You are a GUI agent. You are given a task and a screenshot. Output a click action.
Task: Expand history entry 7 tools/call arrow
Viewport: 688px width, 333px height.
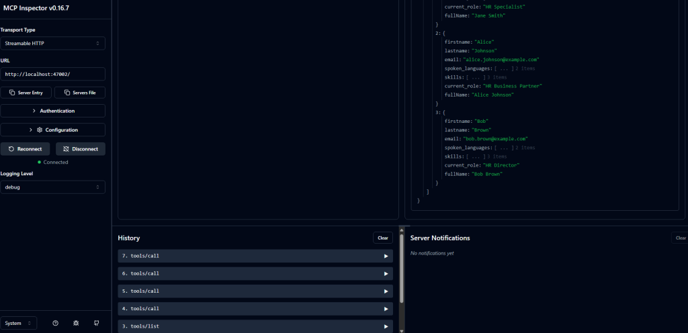point(386,256)
